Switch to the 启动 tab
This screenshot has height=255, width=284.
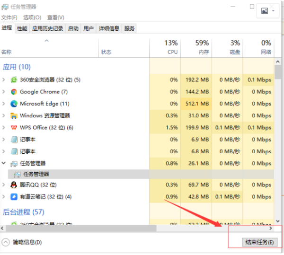coord(73,28)
